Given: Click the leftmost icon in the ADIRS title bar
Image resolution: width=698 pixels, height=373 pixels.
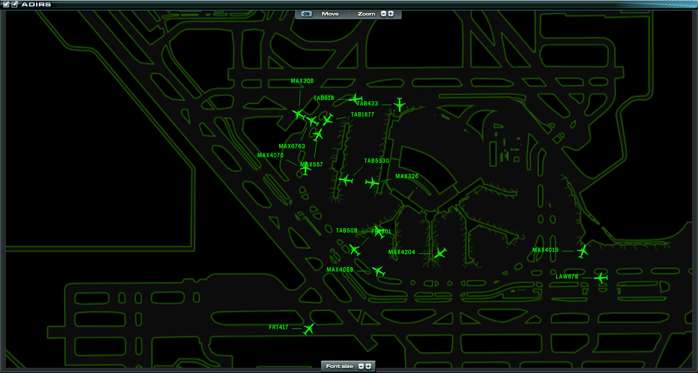Looking at the screenshot, I should [x=6, y=4].
